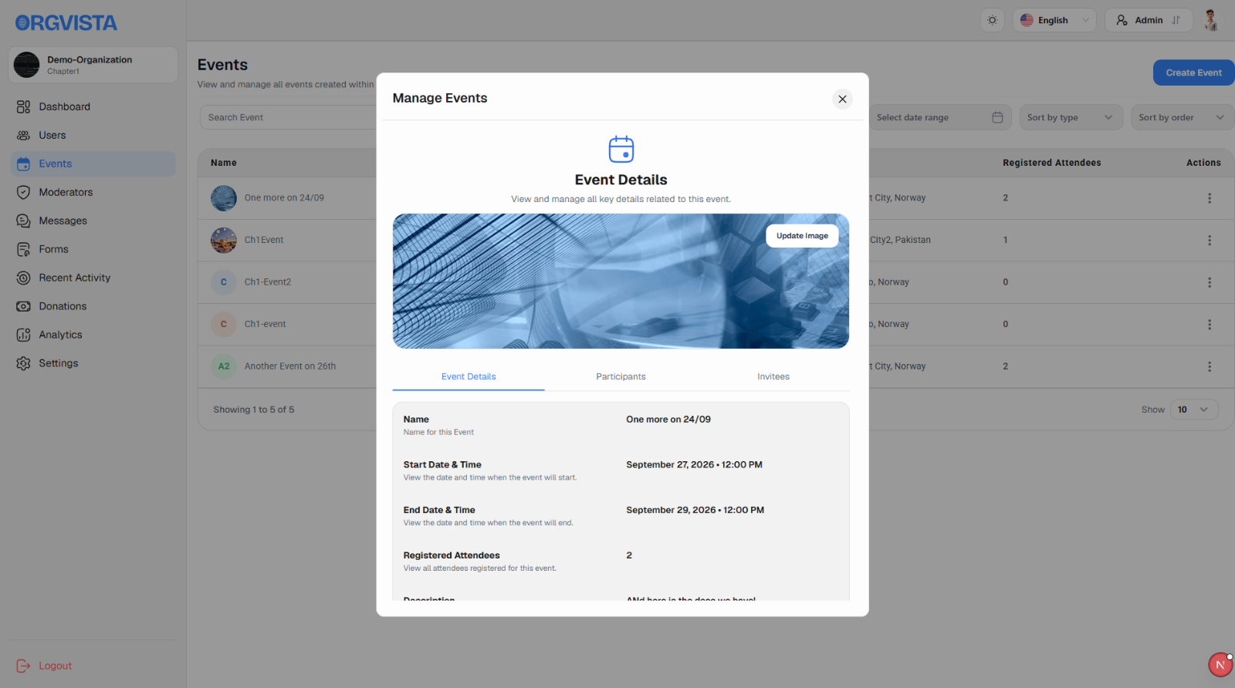The width and height of the screenshot is (1235, 688).
Task: Switch to the Participants tab
Action: pyautogui.click(x=621, y=376)
